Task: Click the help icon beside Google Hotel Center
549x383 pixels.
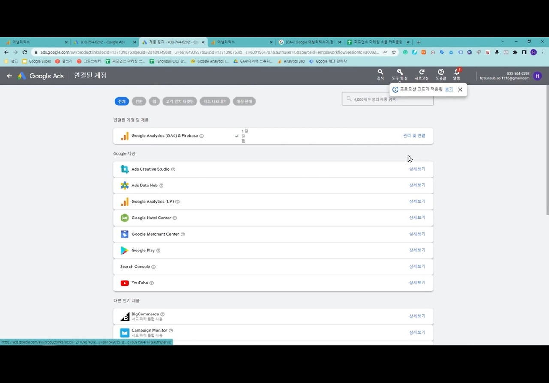Action: click(x=175, y=218)
